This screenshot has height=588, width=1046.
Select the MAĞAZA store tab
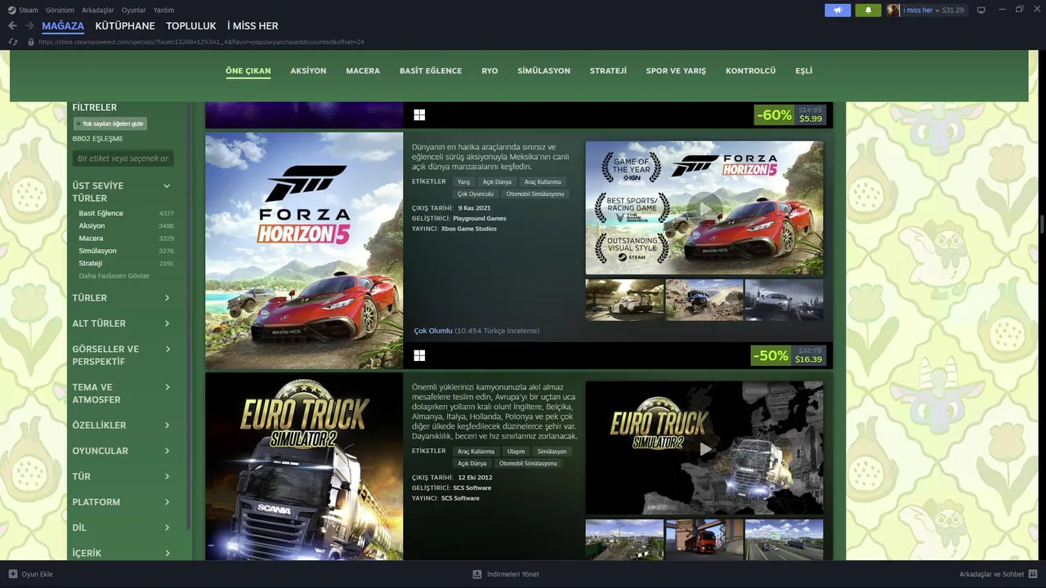click(x=63, y=26)
